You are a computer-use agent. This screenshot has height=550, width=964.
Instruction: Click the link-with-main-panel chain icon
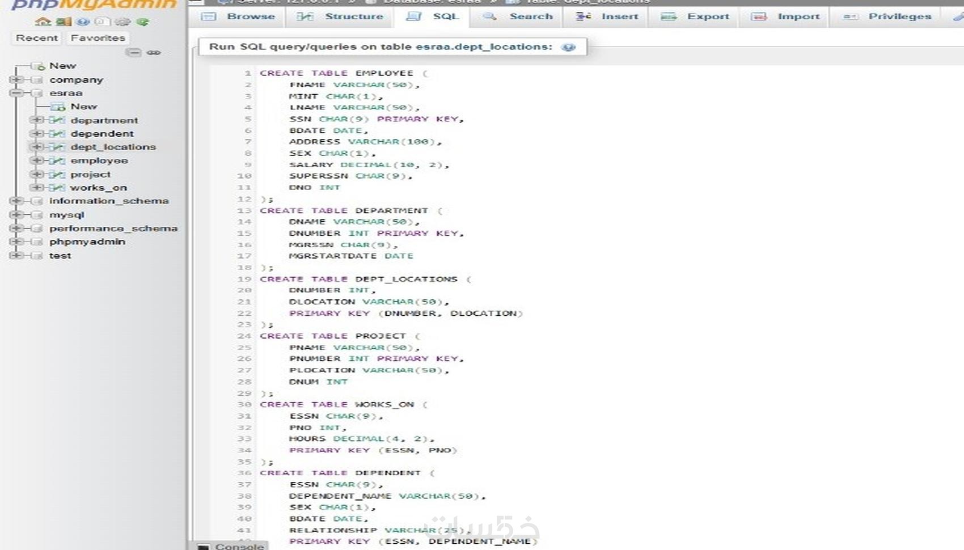(x=154, y=52)
